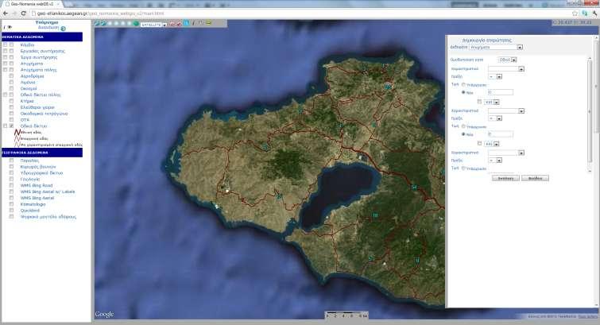This screenshot has width=600, height=325.
Task: Click the Βοήθεια button in query panel
Action: (535, 178)
